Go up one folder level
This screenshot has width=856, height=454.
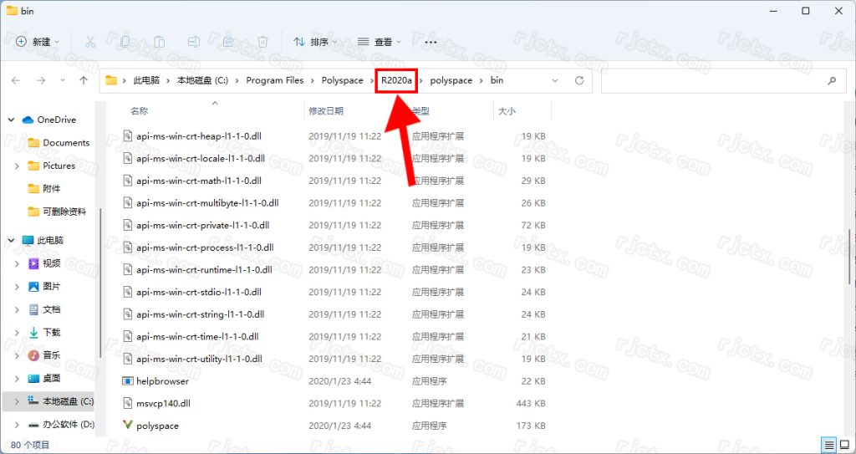click(x=84, y=80)
